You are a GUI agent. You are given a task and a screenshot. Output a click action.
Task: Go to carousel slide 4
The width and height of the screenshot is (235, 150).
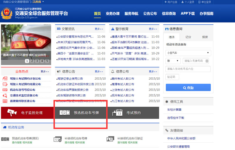point(42,61)
